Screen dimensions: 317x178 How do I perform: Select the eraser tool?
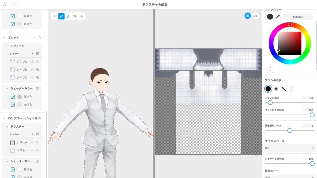[68, 16]
